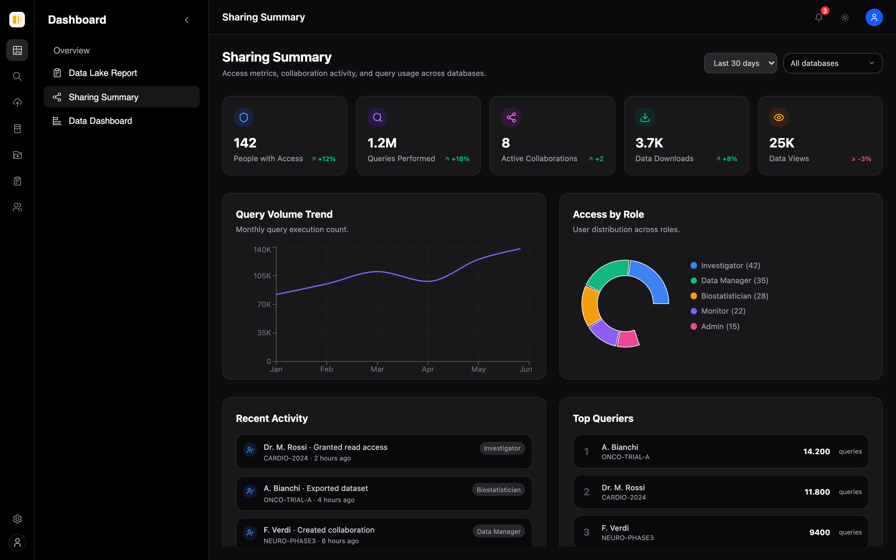Click the Biostatistician (28) legend entry
This screenshot has width=896, height=560.
coord(729,296)
